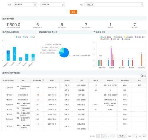Screen dimensions: 148x140
Task: Go to the previous page arrow
Action: pyautogui.click(x=98, y=136)
